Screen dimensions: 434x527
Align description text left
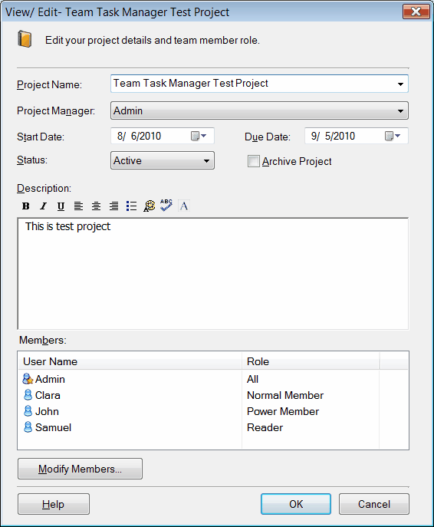click(x=79, y=206)
